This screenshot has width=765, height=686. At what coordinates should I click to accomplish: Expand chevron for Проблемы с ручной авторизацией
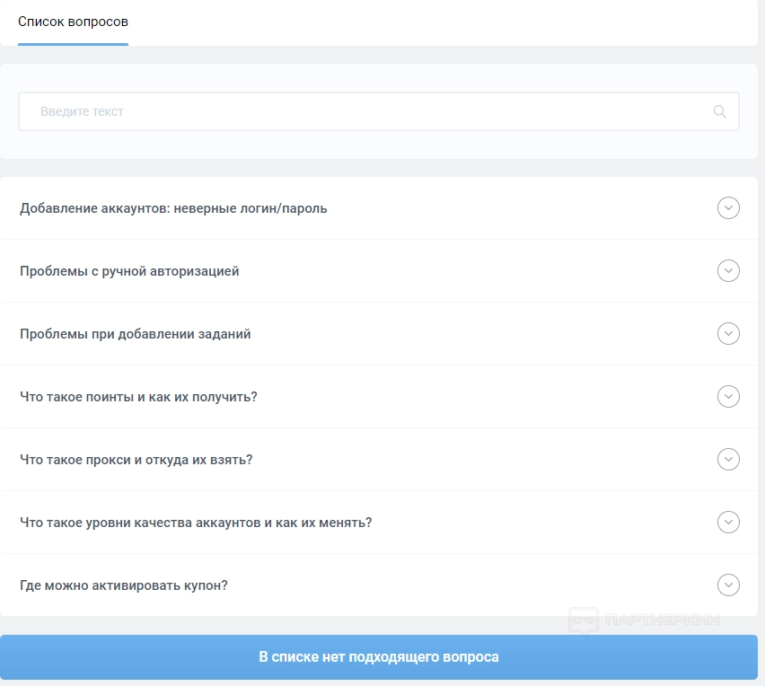coord(728,271)
